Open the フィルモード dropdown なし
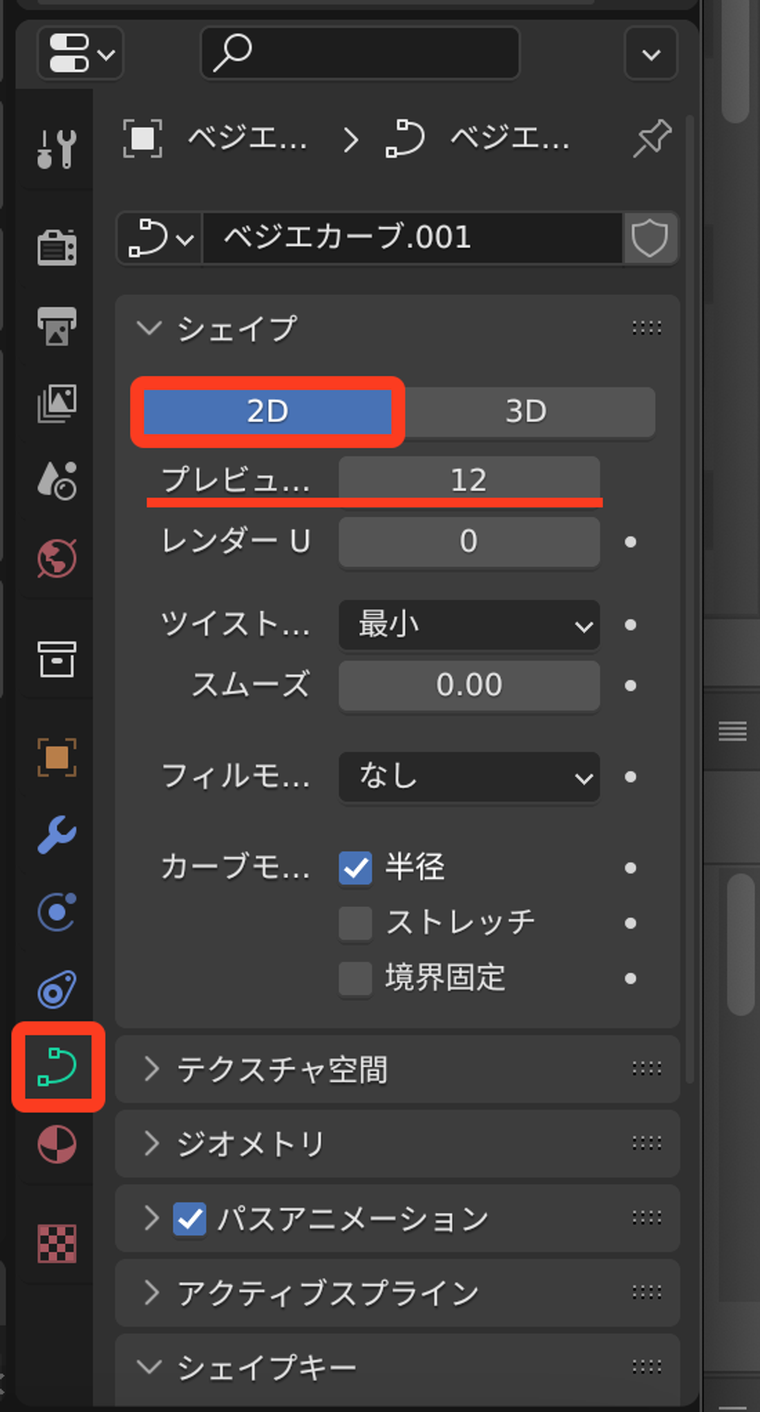 click(469, 777)
